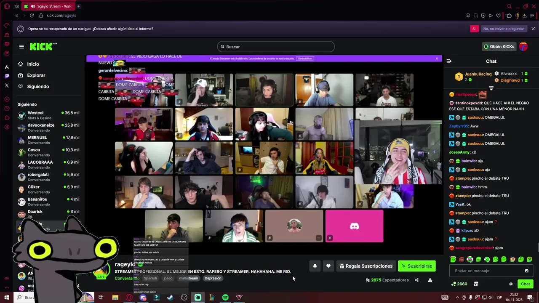Click the Spanish tag
This screenshot has width=539, height=303.
point(150,278)
